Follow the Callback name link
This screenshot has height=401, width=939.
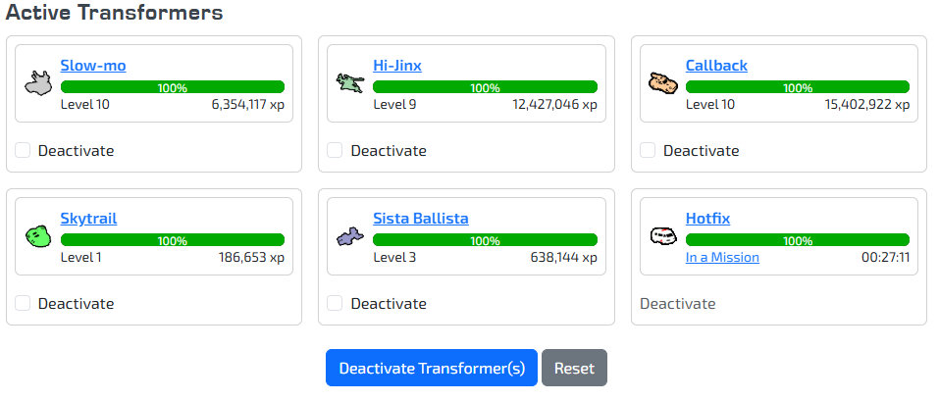(716, 66)
